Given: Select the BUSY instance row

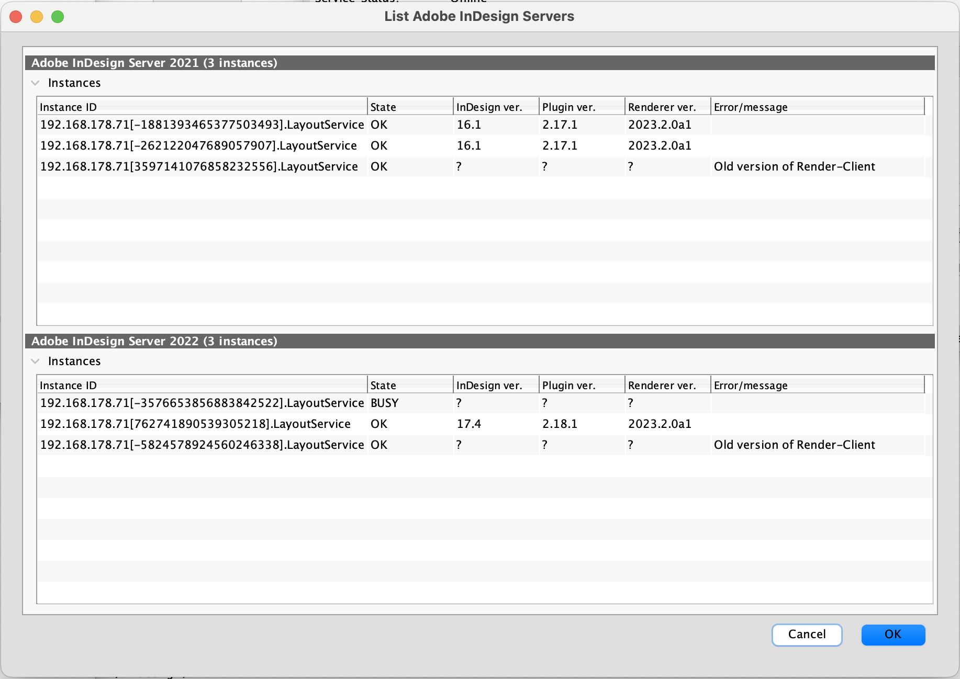Looking at the screenshot, I should (202, 403).
